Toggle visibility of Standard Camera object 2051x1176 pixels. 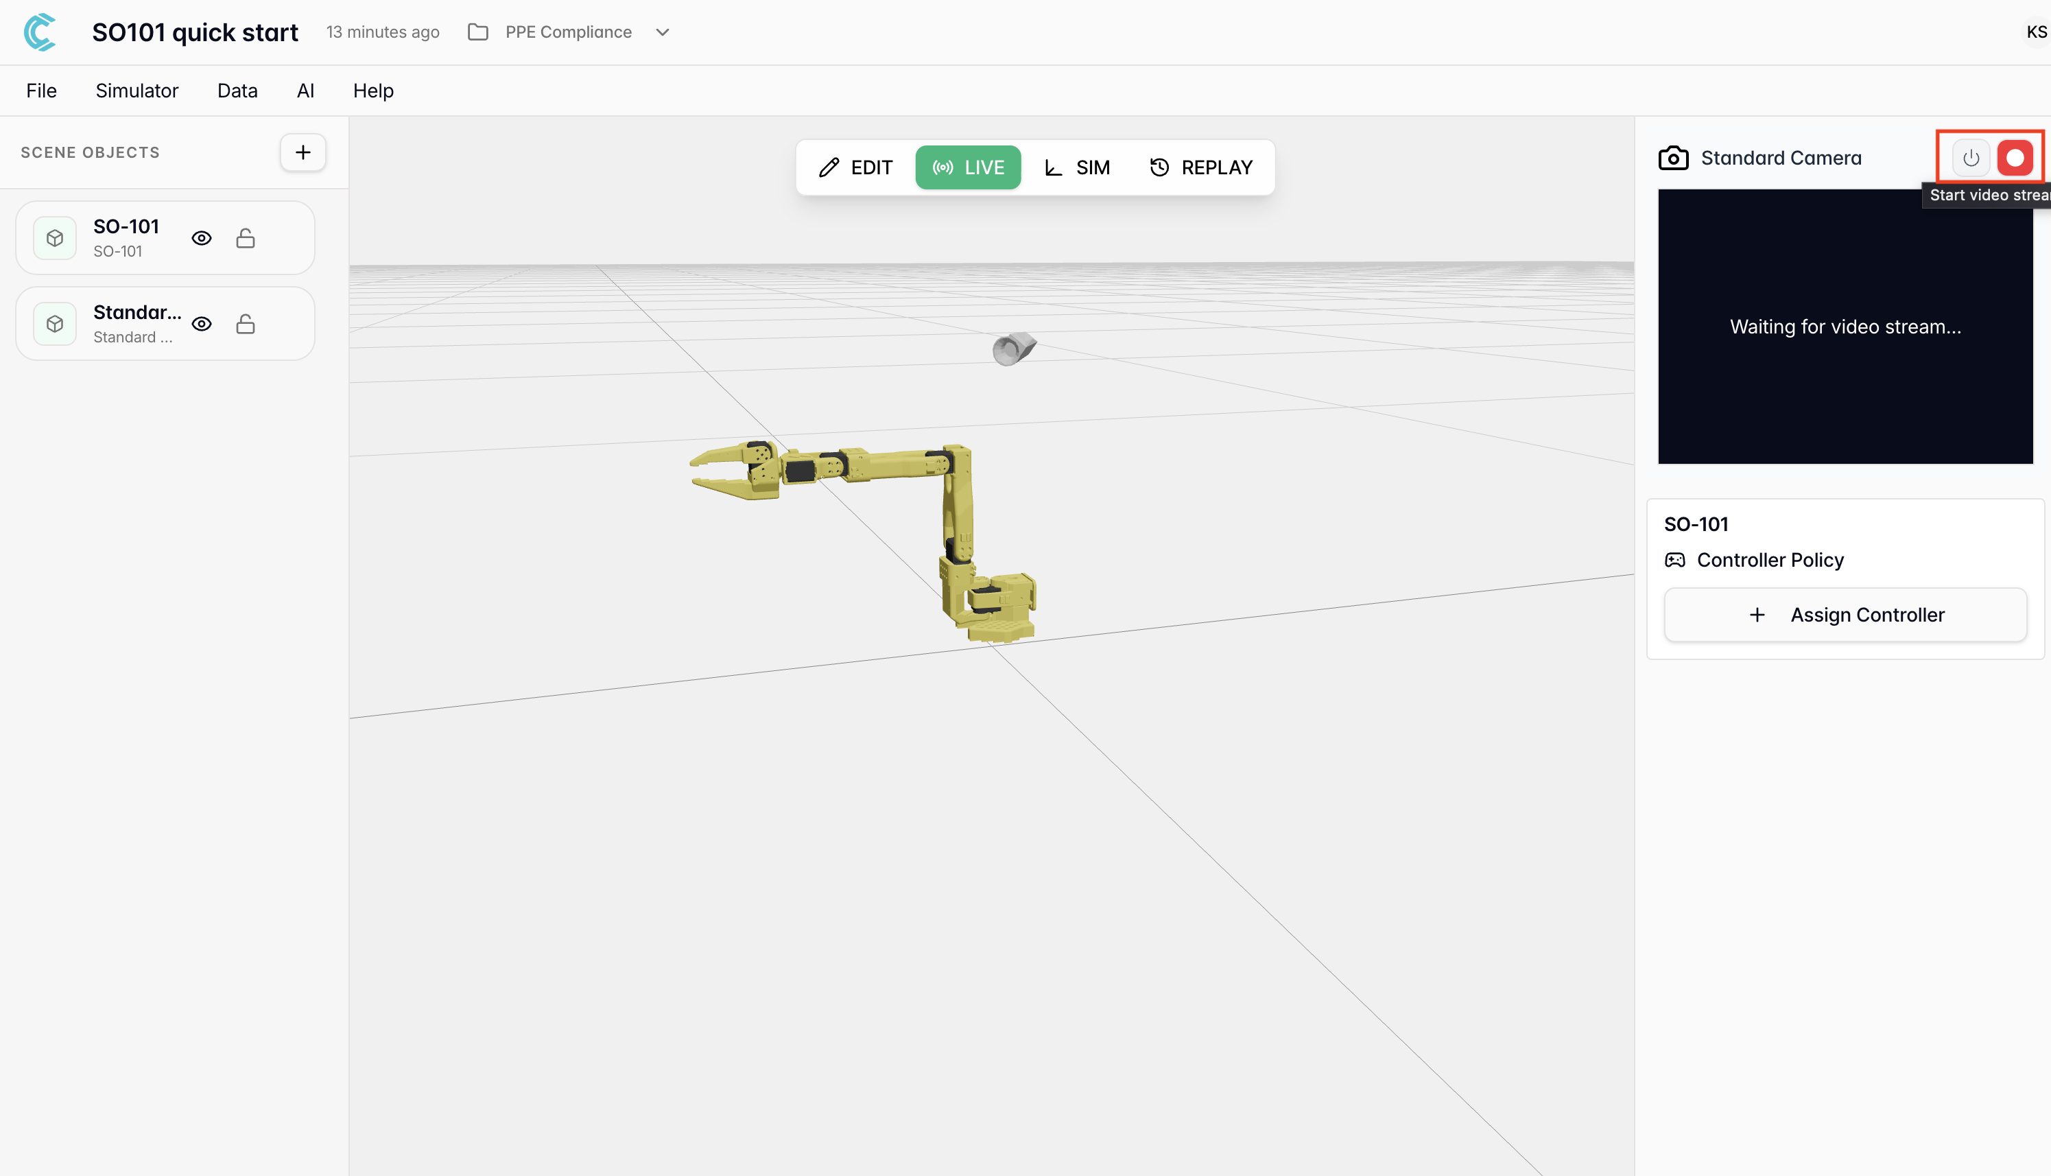pyautogui.click(x=202, y=324)
